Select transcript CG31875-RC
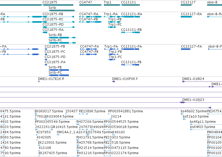The height and width of the screenshot is (157, 222). point(58,22)
